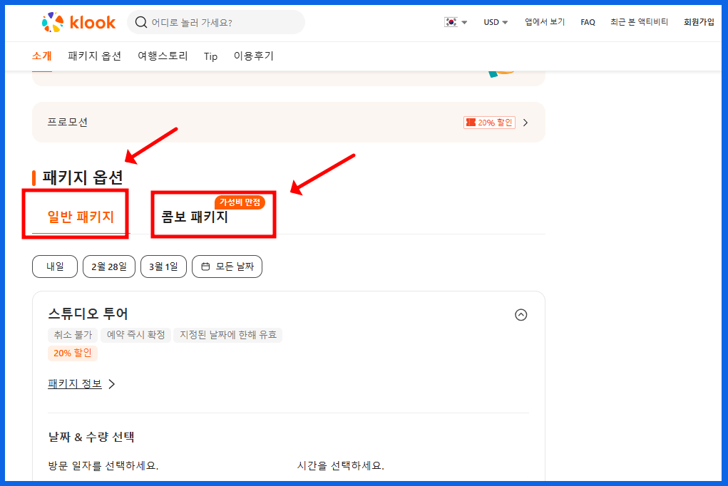728x486 pixels.
Task: Click the calendar icon on 모든 날짜 button
Action: click(205, 267)
